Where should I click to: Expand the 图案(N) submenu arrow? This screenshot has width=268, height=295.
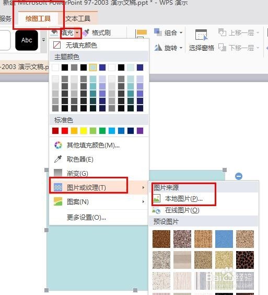click(x=143, y=202)
